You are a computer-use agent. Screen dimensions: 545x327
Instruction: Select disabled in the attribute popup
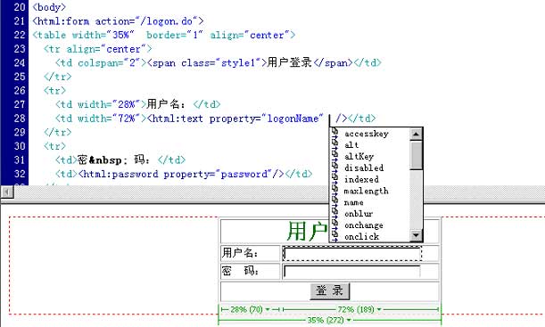click(x=364, y=168)
